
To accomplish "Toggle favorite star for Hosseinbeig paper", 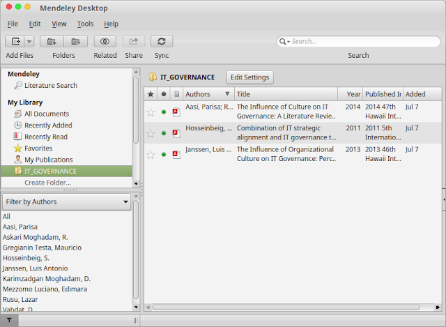I will [x=151, y=133].
